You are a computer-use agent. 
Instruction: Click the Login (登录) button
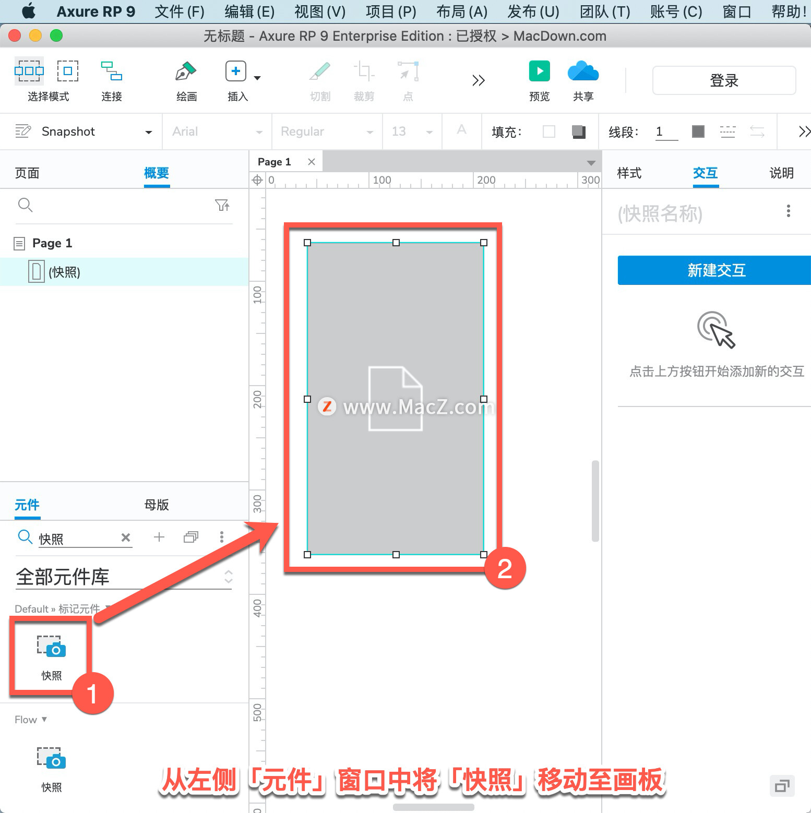point(724,80)
